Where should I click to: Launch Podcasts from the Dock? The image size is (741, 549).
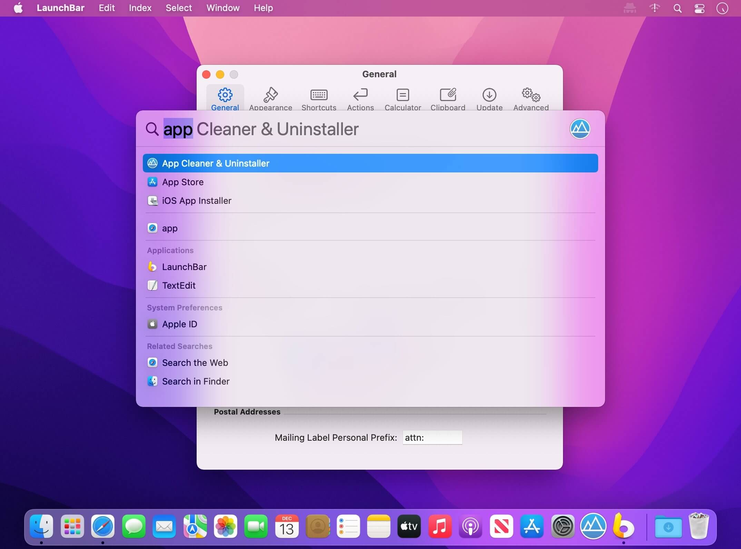pos(471,526)
